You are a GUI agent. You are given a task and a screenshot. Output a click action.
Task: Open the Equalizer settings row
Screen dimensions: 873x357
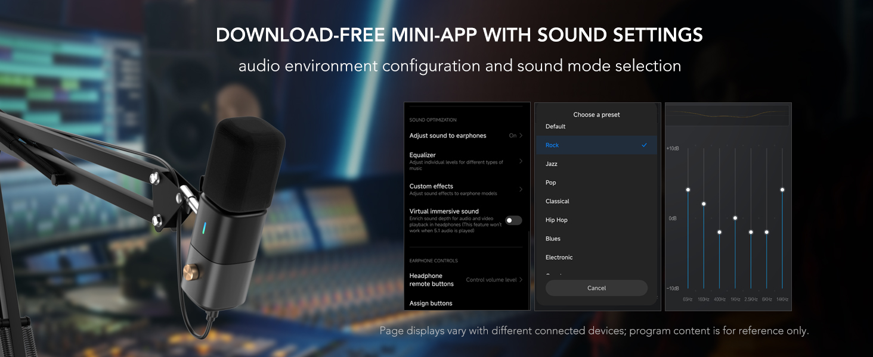466,161
